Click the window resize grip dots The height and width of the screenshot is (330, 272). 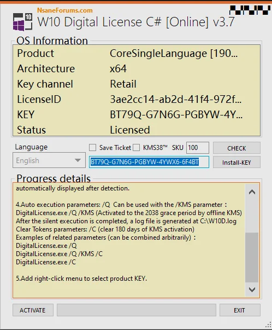tap(269, 325)
